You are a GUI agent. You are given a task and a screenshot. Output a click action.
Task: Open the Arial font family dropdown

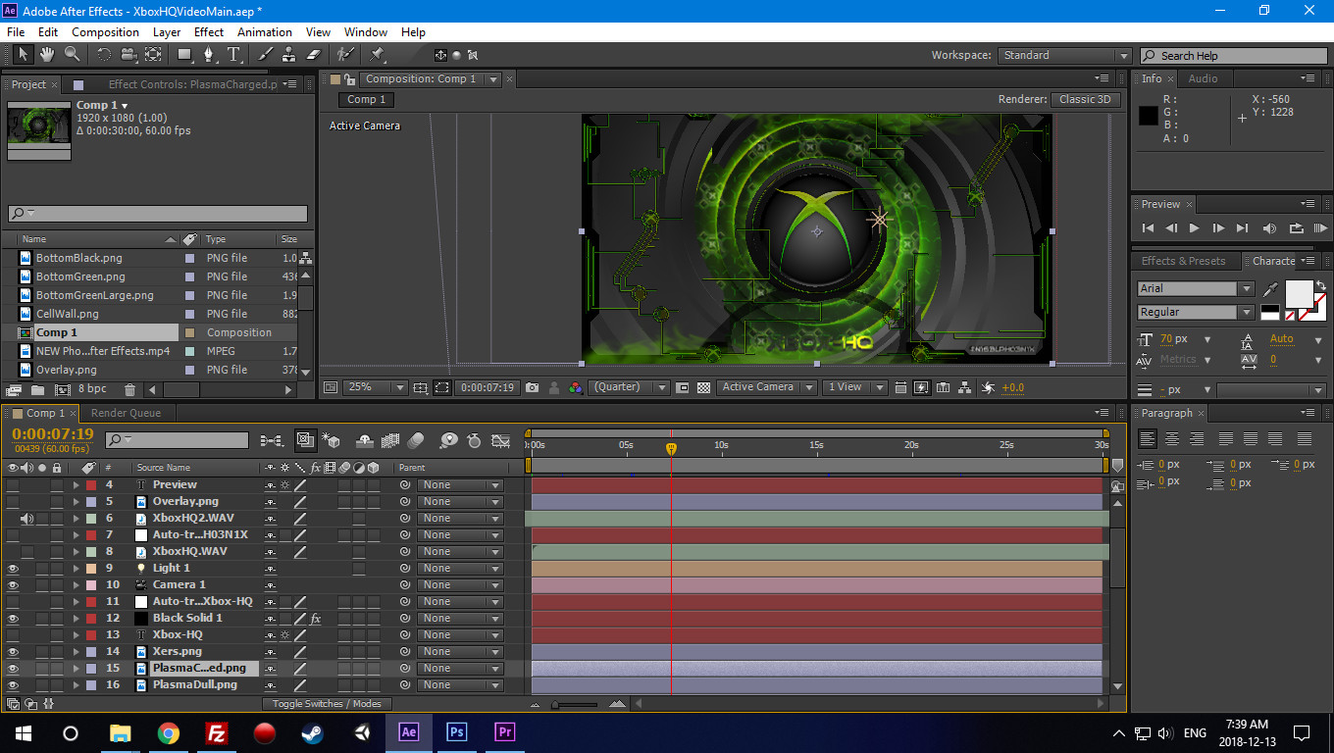click(1196, 288)
